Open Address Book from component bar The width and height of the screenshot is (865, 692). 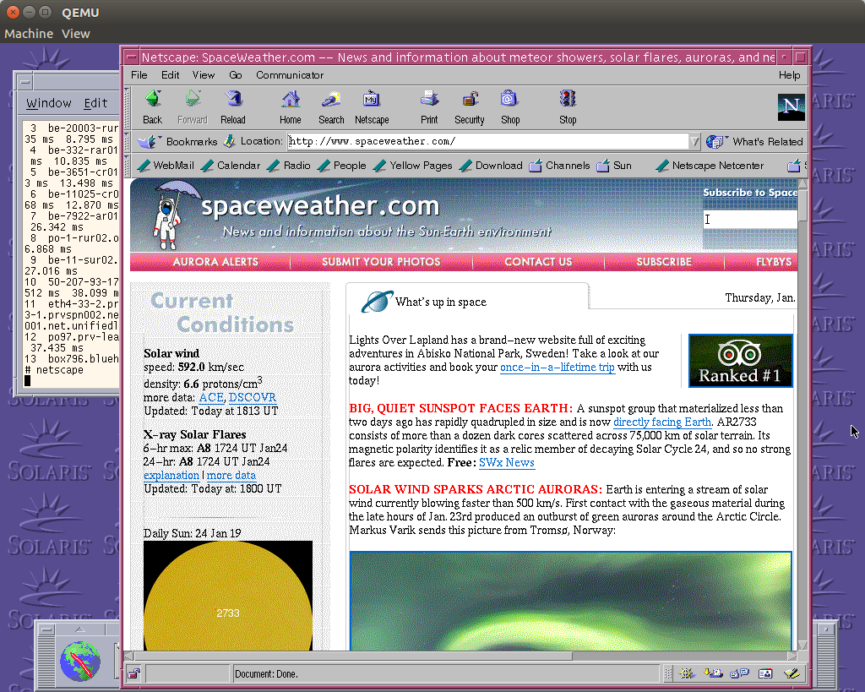(765, 673)
